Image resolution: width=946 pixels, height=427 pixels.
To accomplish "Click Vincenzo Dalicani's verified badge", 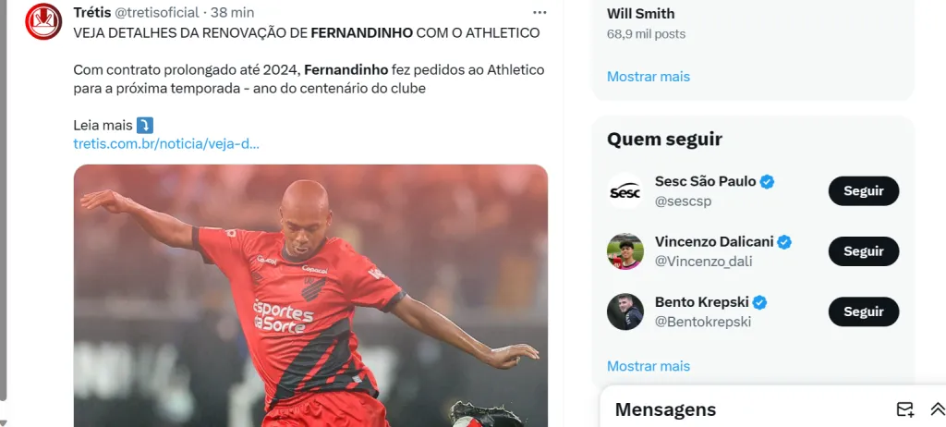I will (783, 242).
